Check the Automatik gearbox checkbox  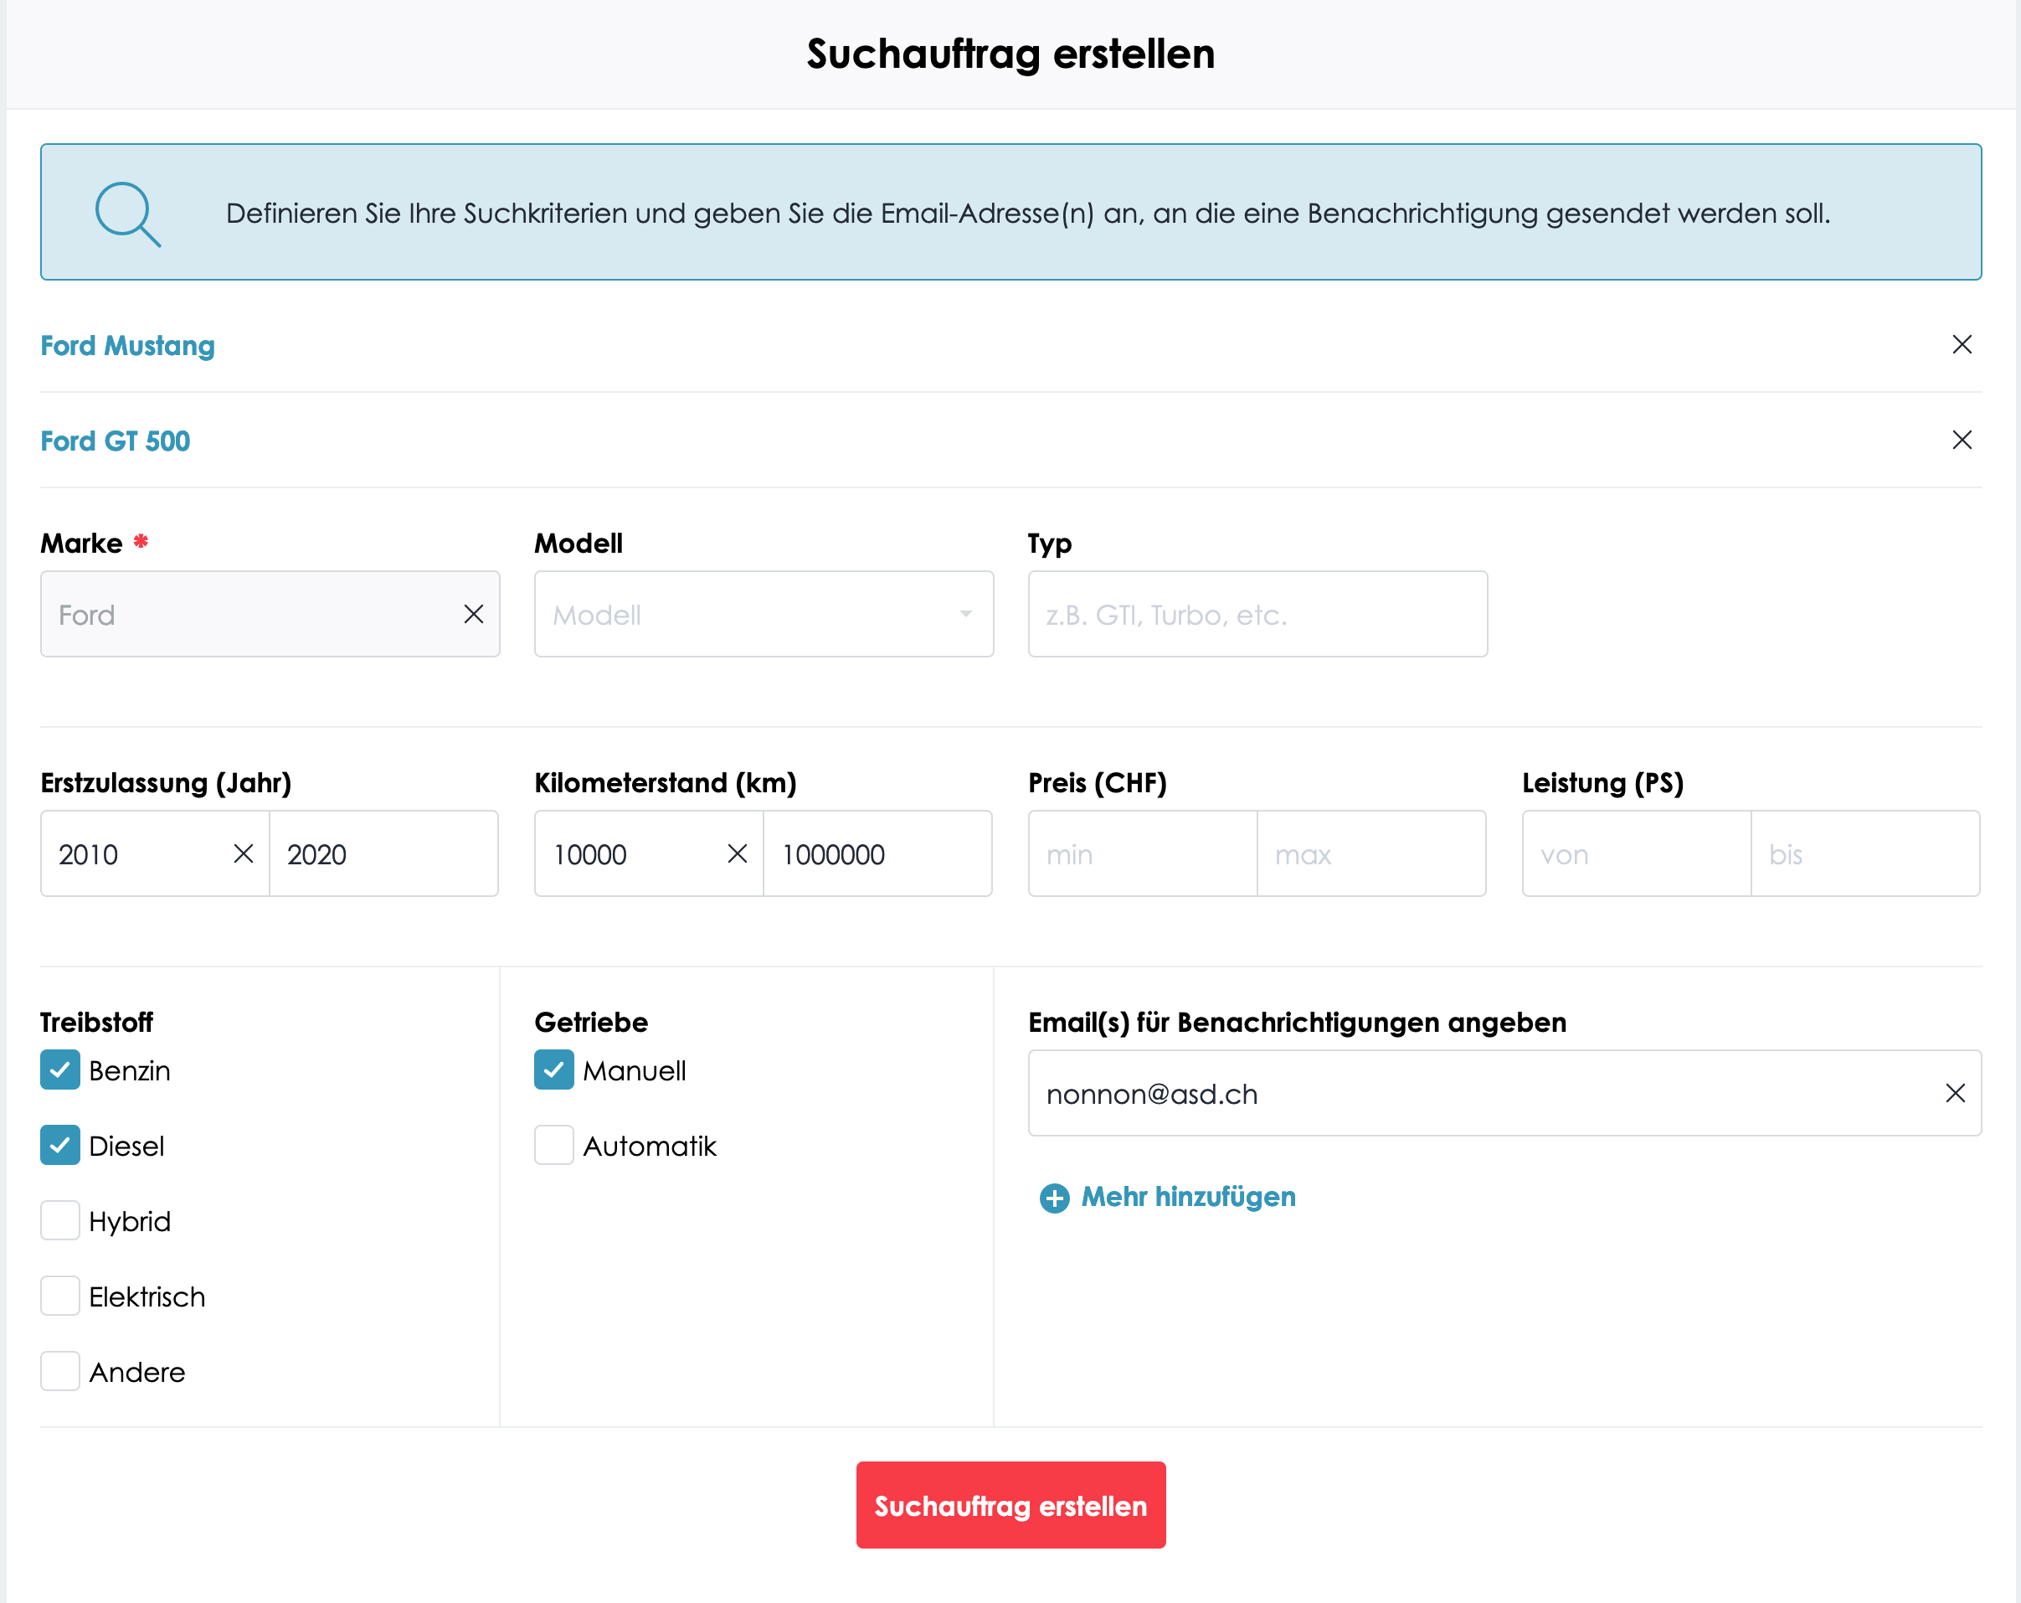point(554,1145)
